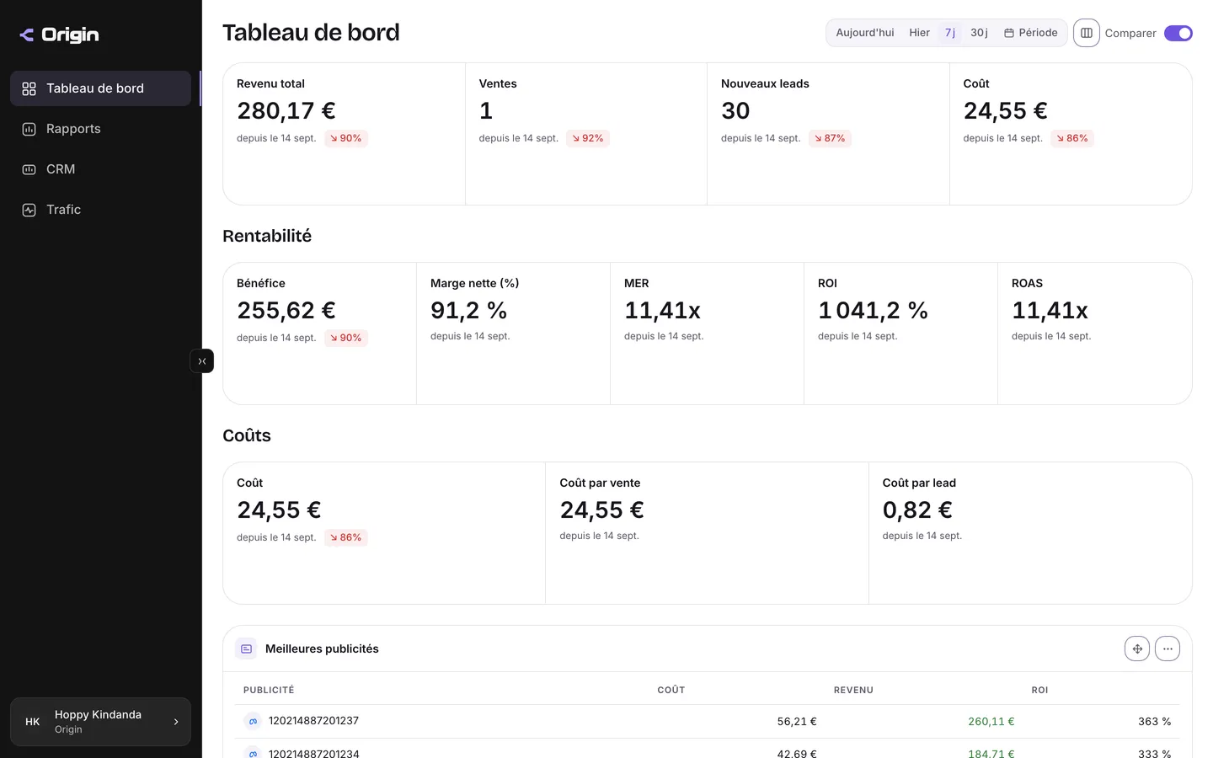
Task: Click the 90% decrease badge under Bénéfice
Action: 346,338
